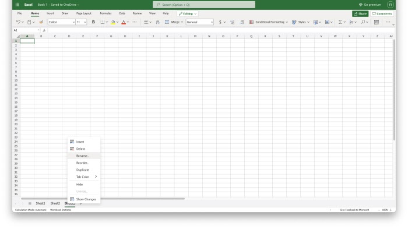This screenshot has width=408, height=229.
Task: Click the font color A icon
Action: pos(124,22)
